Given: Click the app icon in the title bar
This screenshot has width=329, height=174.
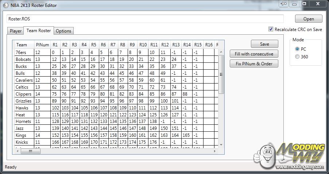Looking at the screenshot, I should tap(5, 5).
